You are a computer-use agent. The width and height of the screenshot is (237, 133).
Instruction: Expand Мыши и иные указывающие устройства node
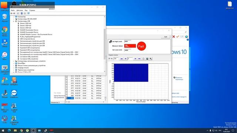point(14,66)
